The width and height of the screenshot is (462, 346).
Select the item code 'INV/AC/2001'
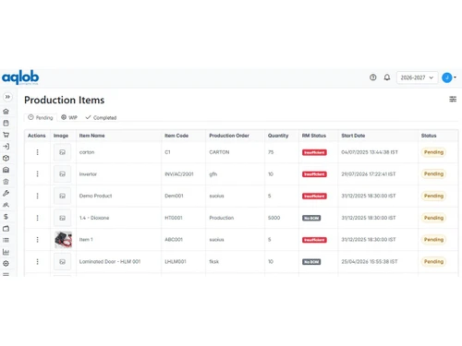(179, 174)
